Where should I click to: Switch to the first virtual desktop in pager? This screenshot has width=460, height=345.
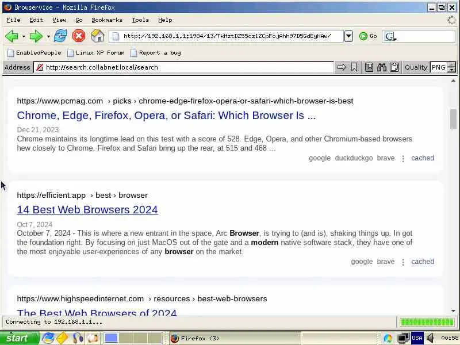tap(111, 338)
